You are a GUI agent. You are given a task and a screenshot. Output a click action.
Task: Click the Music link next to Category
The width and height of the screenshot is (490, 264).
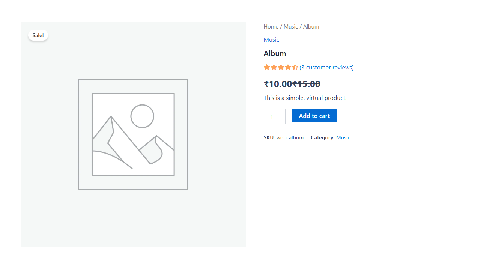tap(343, 137)
